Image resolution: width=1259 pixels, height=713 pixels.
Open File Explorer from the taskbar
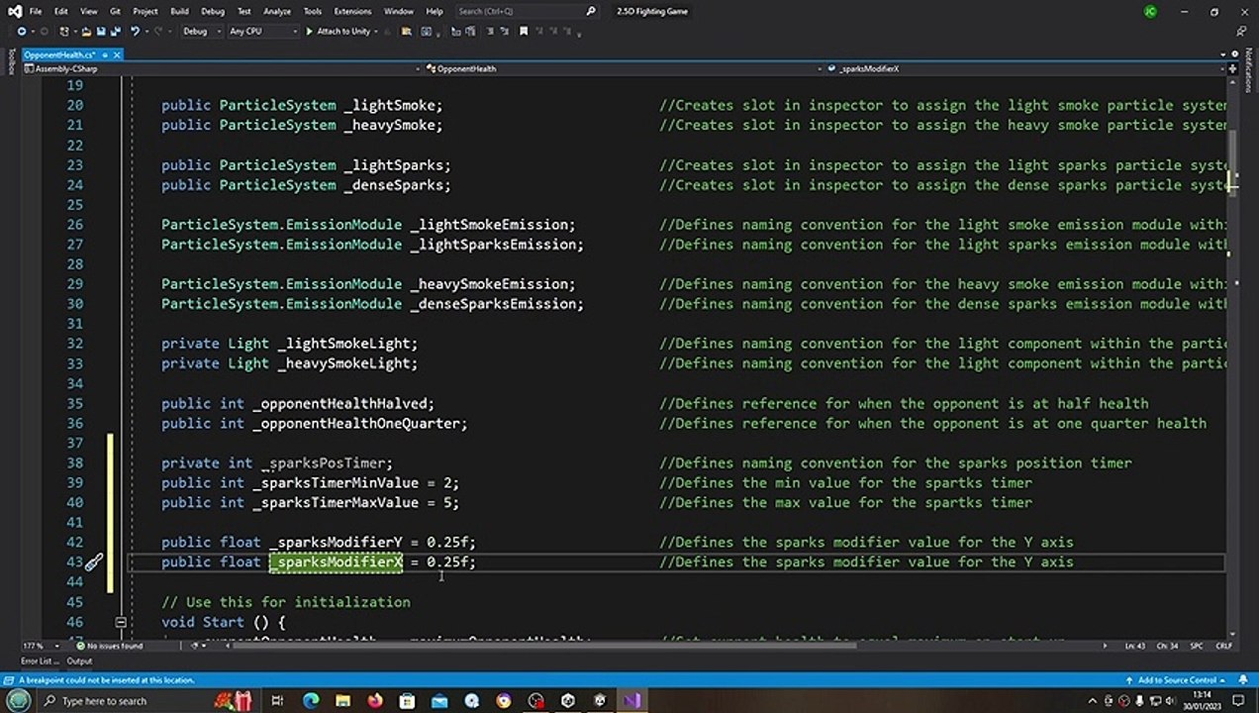pos(342,701)
